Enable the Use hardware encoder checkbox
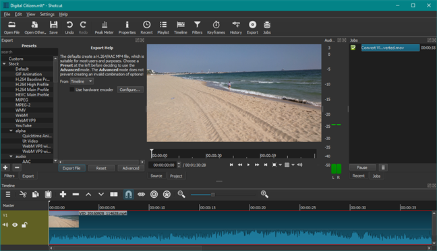This screenshot has width=437, height=251. click(x=72, y=89)
